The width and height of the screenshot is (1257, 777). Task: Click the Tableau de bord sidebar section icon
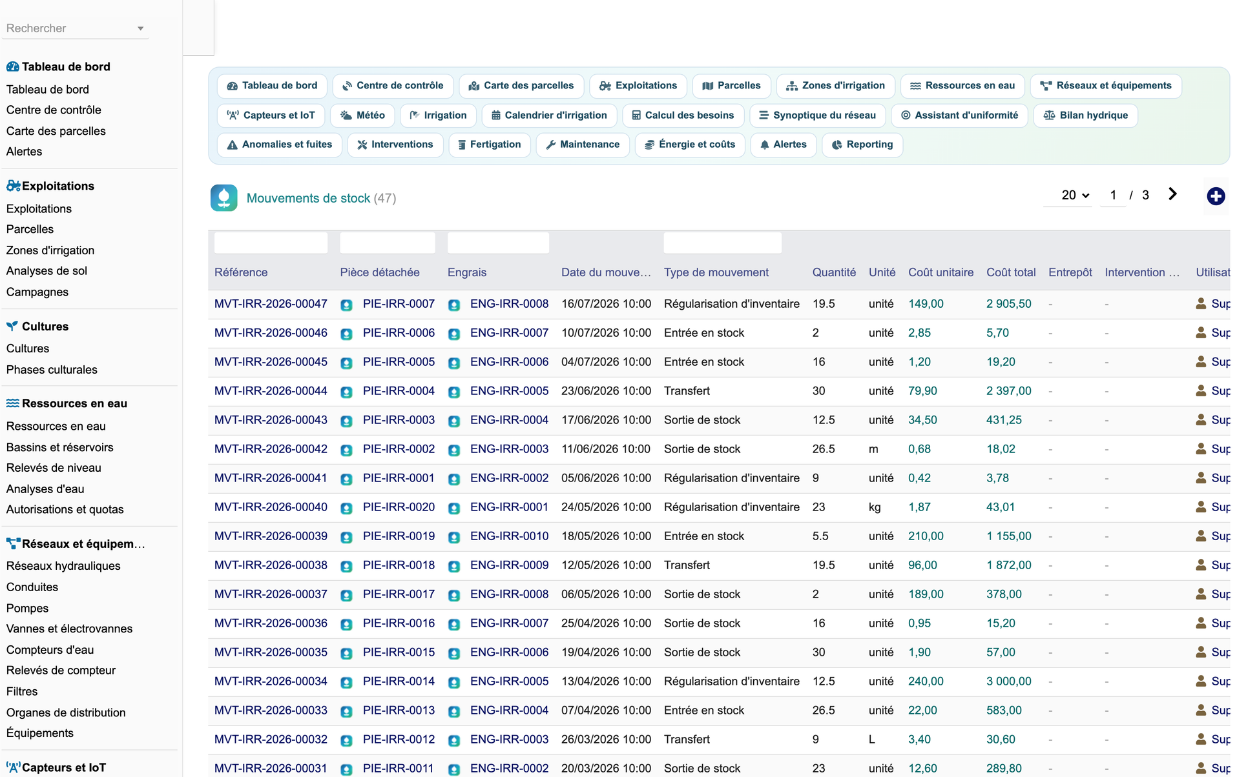(x=12, y=66)
